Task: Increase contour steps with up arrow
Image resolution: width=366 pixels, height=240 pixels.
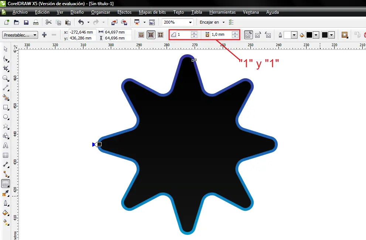Action: (194, 33)
